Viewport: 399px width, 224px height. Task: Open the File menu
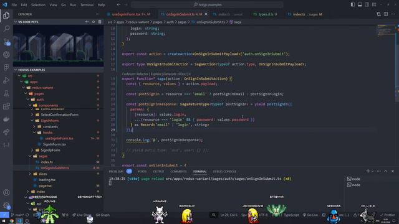(14, 5)
